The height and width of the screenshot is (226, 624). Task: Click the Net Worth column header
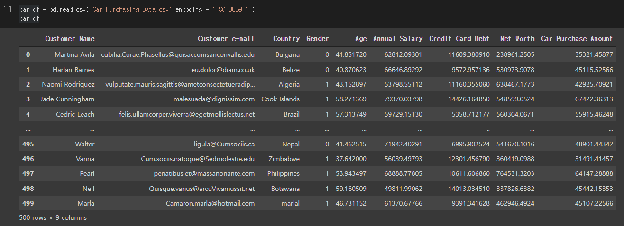coord(517,39)
